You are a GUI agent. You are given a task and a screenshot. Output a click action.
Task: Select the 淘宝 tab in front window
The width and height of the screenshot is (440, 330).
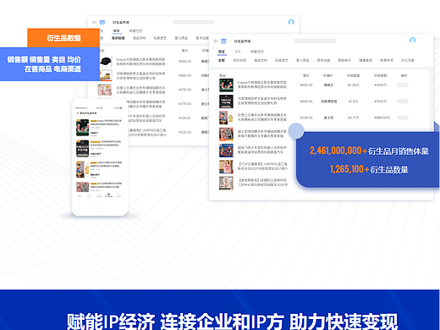click(x=222, y=52)
